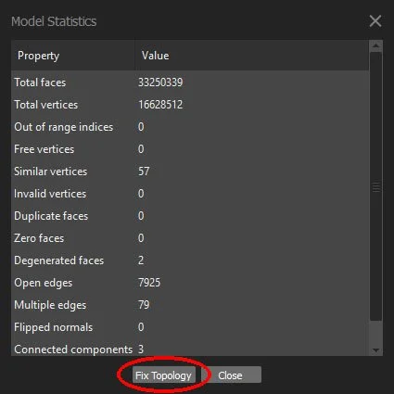This screenshot has width=394, height=394.
Task: Click the Fix Topology button
Action: [x=164, y=375]
